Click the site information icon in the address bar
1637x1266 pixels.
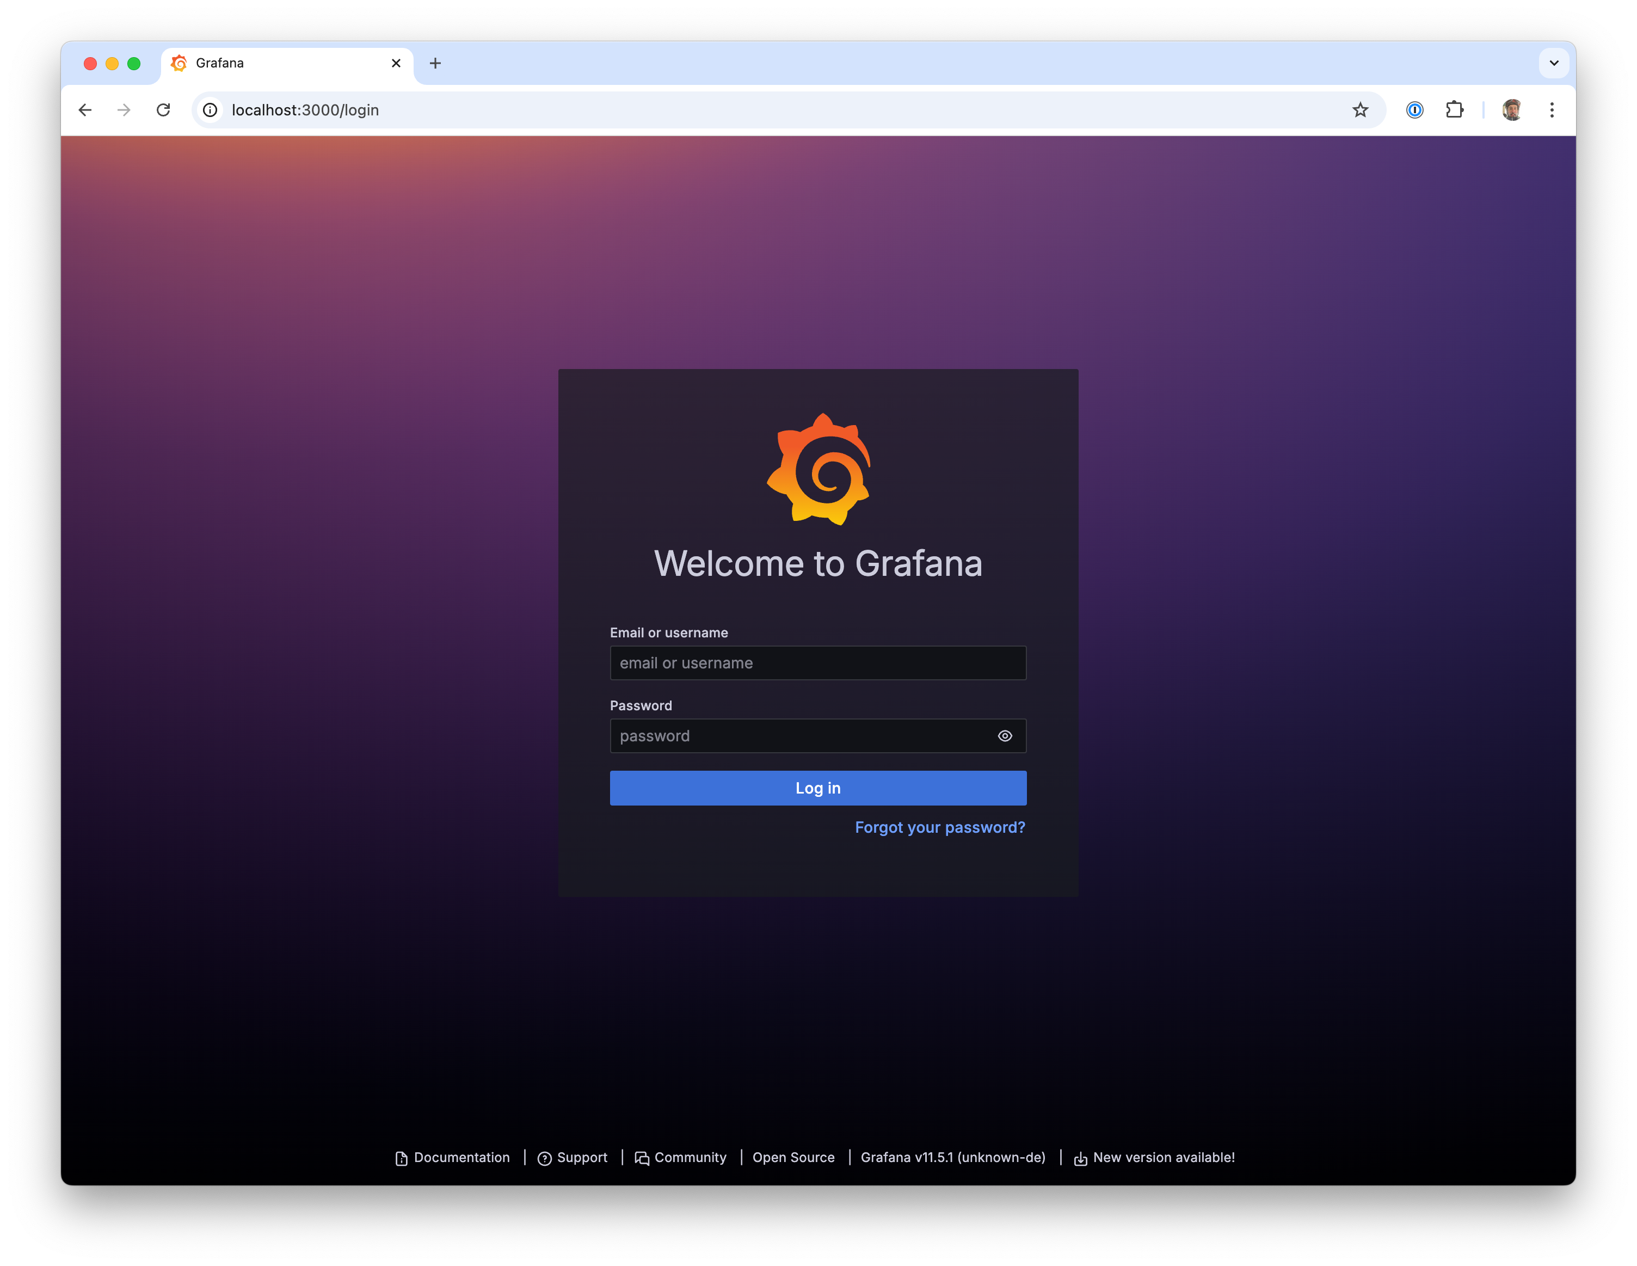(210, 109)
